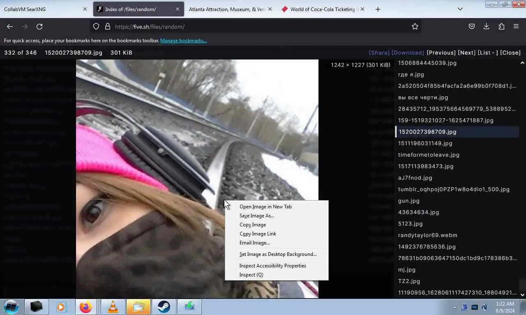Viewport: 526px width, 315px height.
Task: Switch to the CollabVM SearXNG tab
Action: pyautogui.click(x=41, y=9)
